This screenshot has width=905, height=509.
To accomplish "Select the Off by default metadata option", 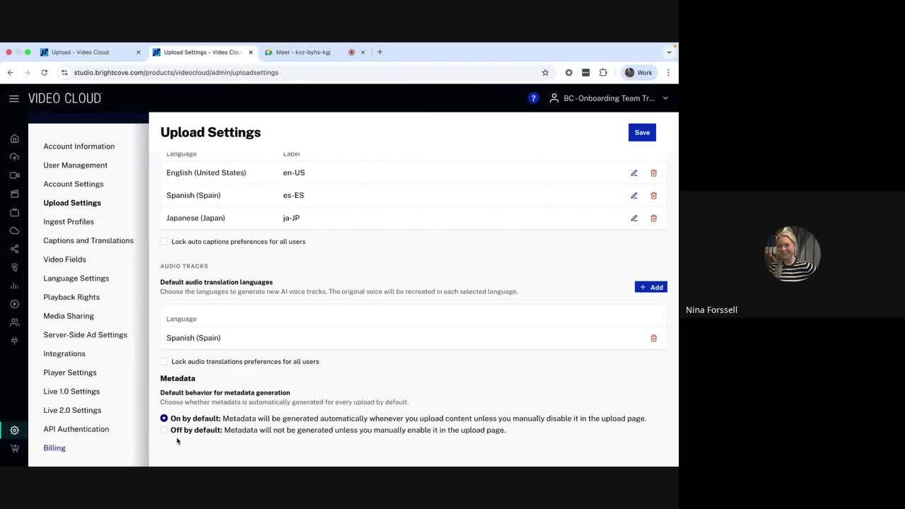I will [x=164, y=430].
